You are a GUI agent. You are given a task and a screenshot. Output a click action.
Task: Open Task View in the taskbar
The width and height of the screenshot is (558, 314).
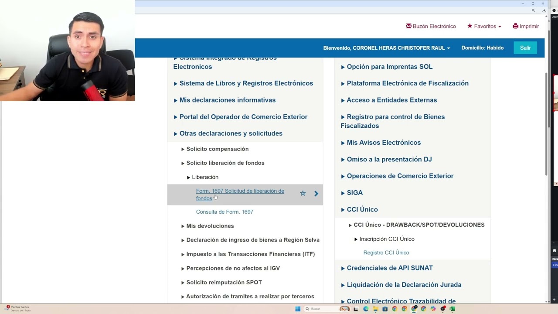356,309
